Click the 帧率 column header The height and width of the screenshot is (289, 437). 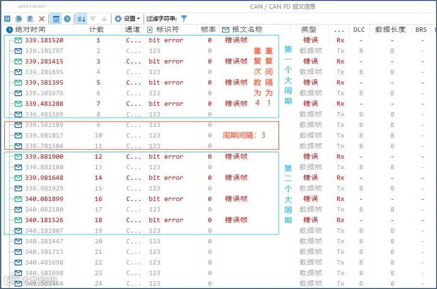(x=208, y=29)
